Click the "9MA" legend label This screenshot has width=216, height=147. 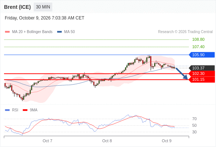click(34, 110)
